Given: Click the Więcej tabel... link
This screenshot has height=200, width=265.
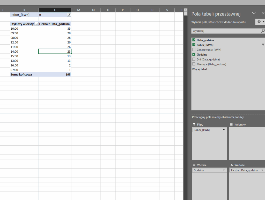Looking at the screenshot, I should pyautogui.click(x=200, y=69).
